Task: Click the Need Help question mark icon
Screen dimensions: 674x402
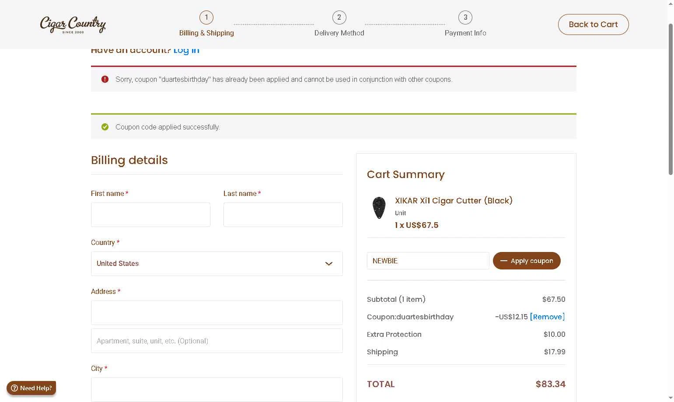Action: pos(14,388)
